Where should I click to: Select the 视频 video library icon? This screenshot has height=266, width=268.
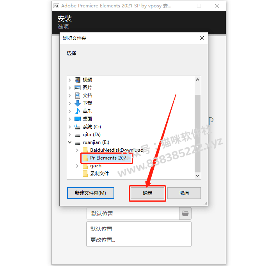click(x=78, y=80)
